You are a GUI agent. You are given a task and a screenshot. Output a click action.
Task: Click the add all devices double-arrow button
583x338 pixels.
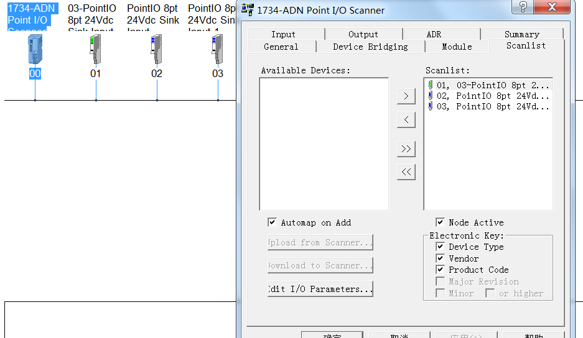(x=406, y=149)
